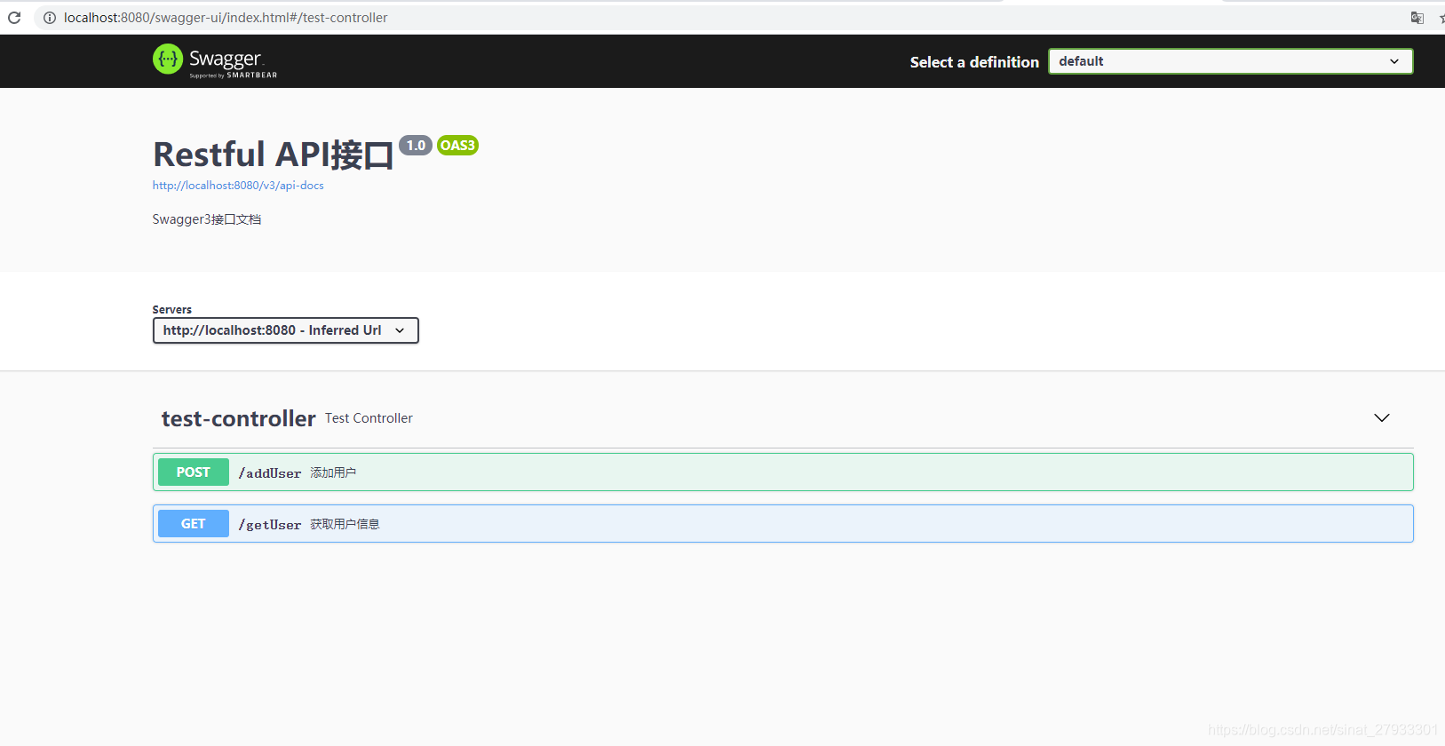Click the green POST method badge
Screen dimensions: 1445x746
(x=194, y=472)
